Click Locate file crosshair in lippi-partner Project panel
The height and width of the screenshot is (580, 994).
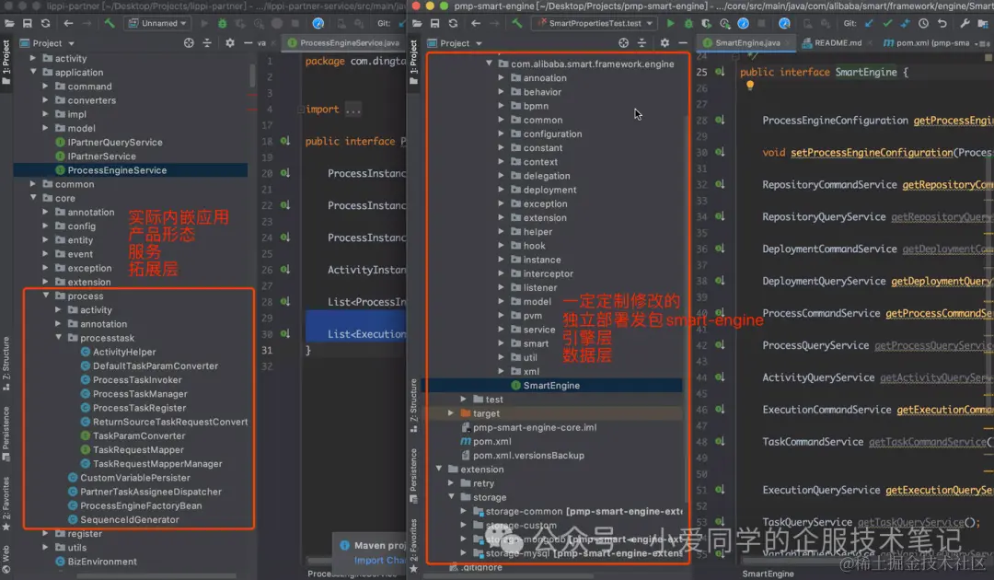click(x=189, y=43)
